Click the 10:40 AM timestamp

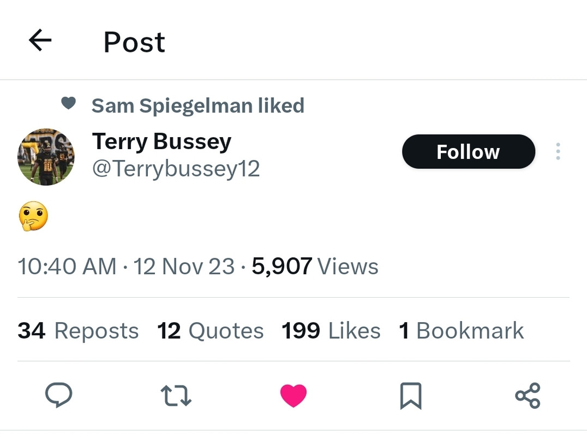pyautogui.click(x=67, y=267)
